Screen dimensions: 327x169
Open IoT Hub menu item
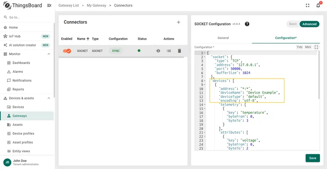pyautogui.click(x=27, y=36)
